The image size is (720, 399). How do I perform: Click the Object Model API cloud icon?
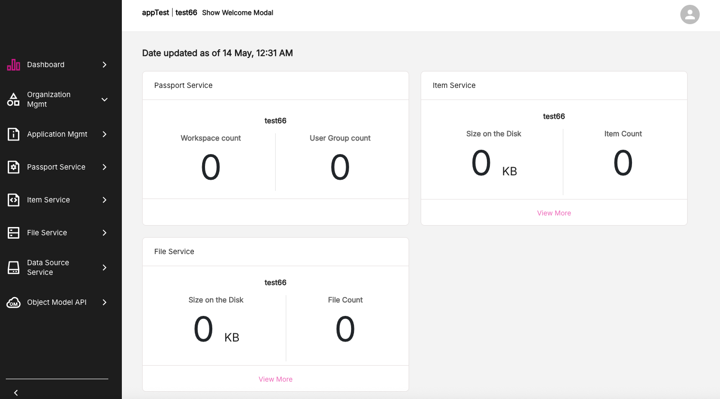click(x=14, y=302)
